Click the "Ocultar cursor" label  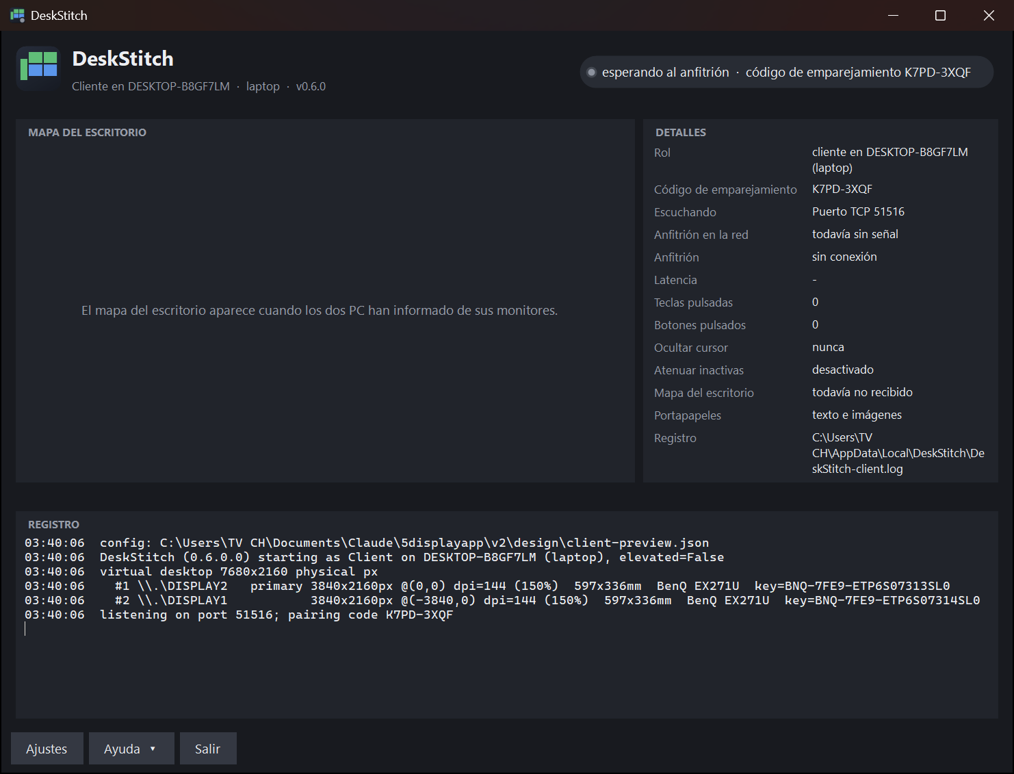point(691,348)
